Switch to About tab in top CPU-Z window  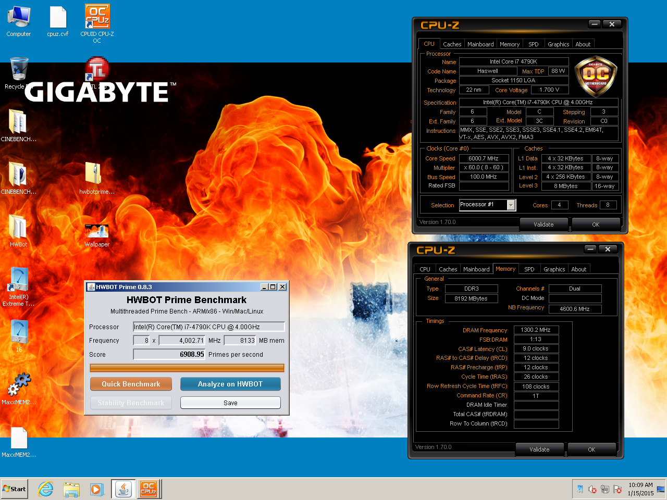pos(583,44)
